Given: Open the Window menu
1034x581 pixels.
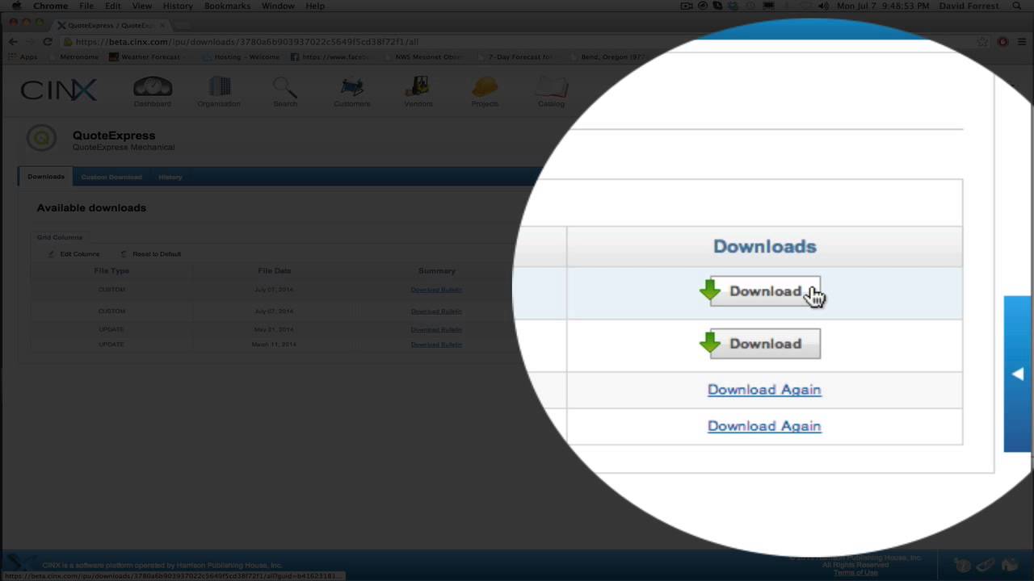Looking at the screenshot, I should point(278,6).
